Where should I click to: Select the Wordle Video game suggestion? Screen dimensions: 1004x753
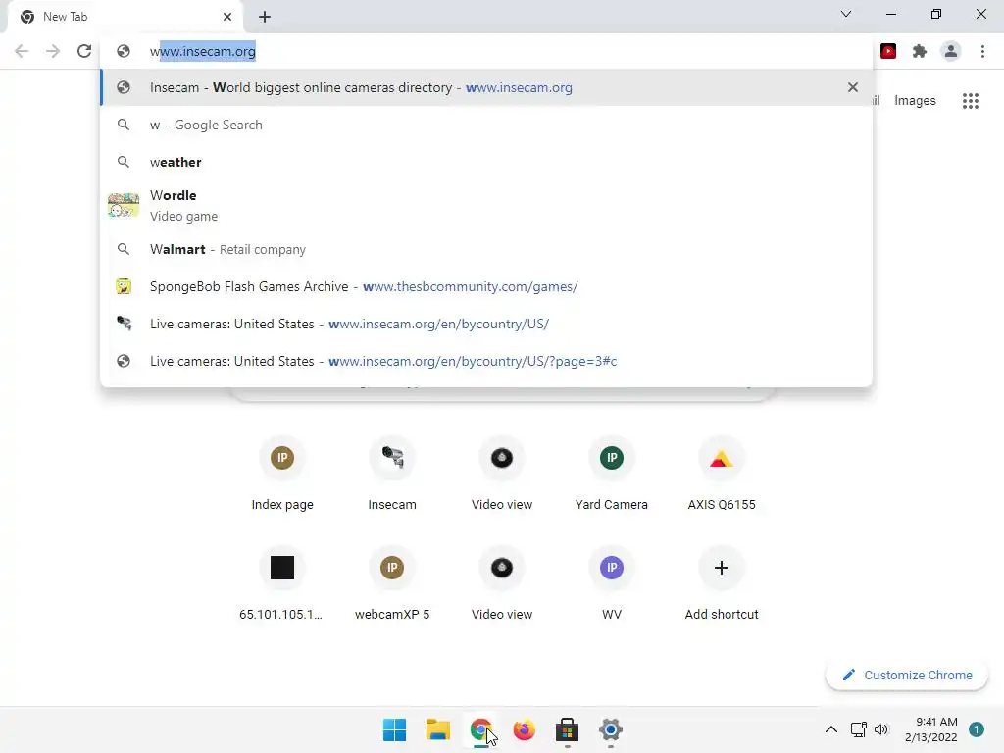point(486,206)
